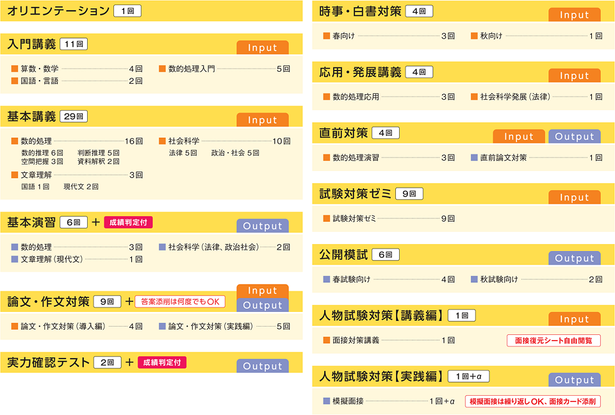Click the blue square next to 論文・作文対策(実践編)
The image size is (615, 415).
click(x=163, y=326)
